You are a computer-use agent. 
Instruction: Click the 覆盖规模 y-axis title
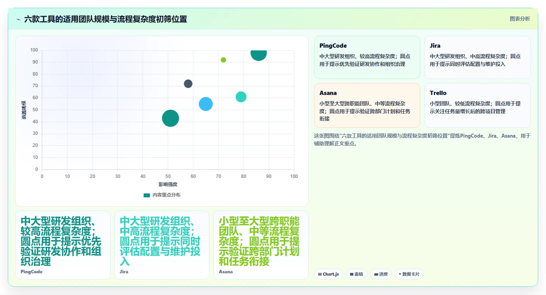(24, 110)
